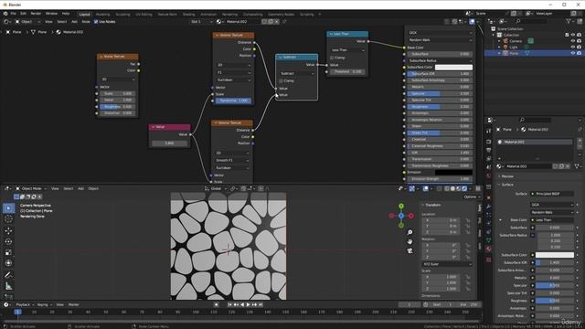Toggle the Use Nodes checkbox
The image size is (585, 329).
[96, 22]
